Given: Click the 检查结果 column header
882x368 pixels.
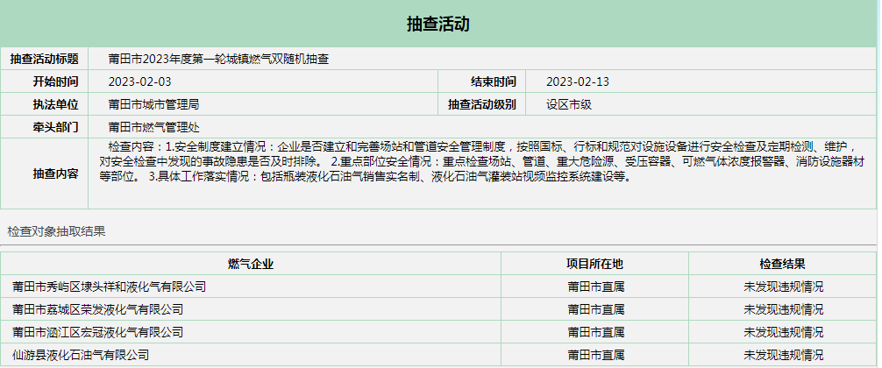Looking at the screenshot, I should pos(782,264).
